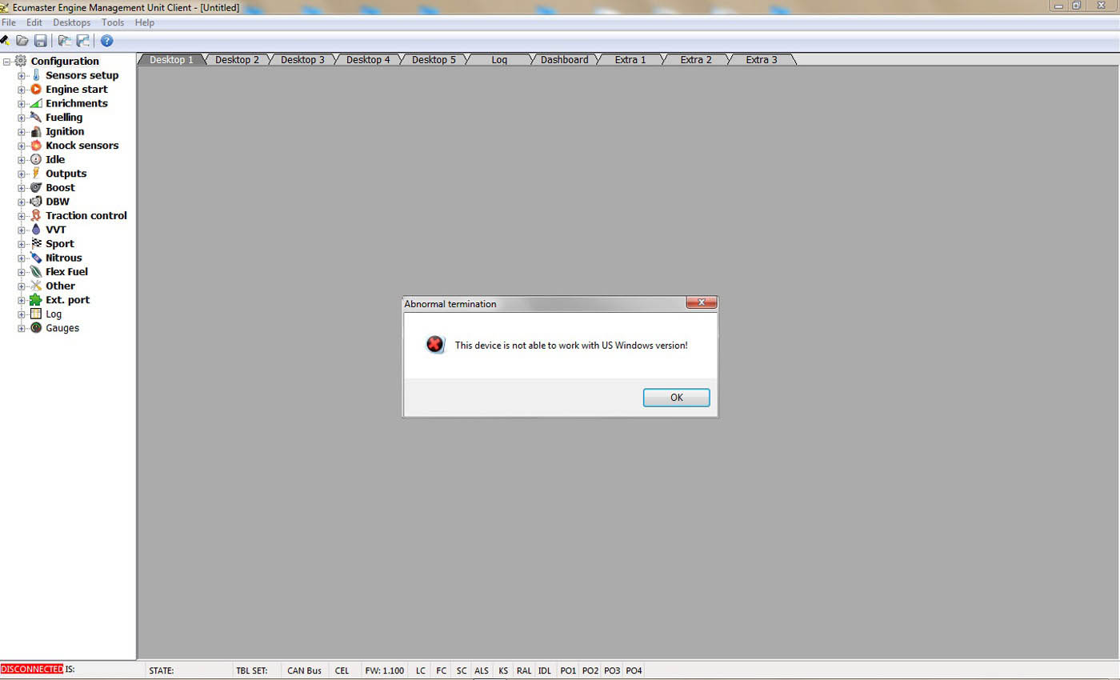Click the Save desktops layout icon
Viewport: 1120px width, 680px height.
coord(82,40)
